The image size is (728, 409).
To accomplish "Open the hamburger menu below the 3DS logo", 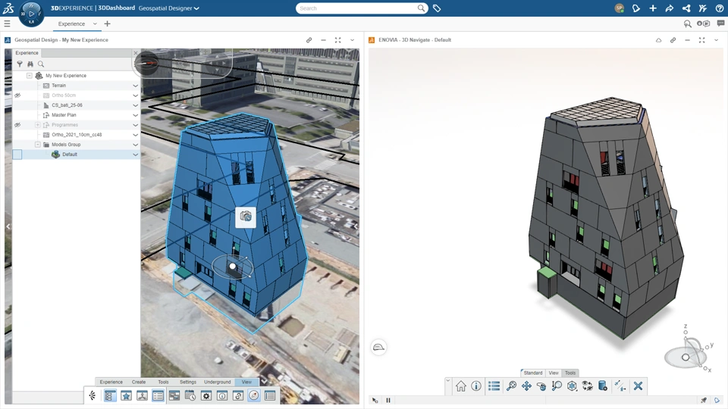I will (7, 23).
